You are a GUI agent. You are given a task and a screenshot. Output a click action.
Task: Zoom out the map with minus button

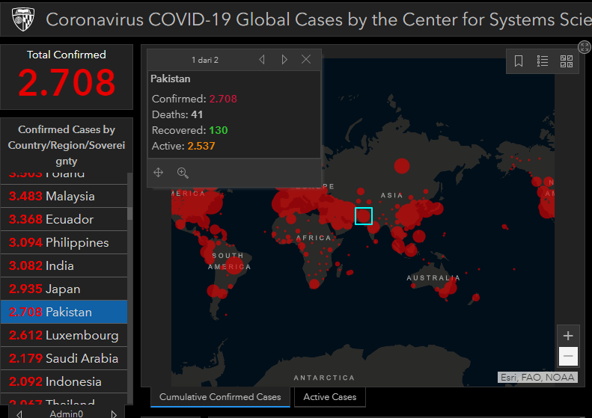click(568, 356)
